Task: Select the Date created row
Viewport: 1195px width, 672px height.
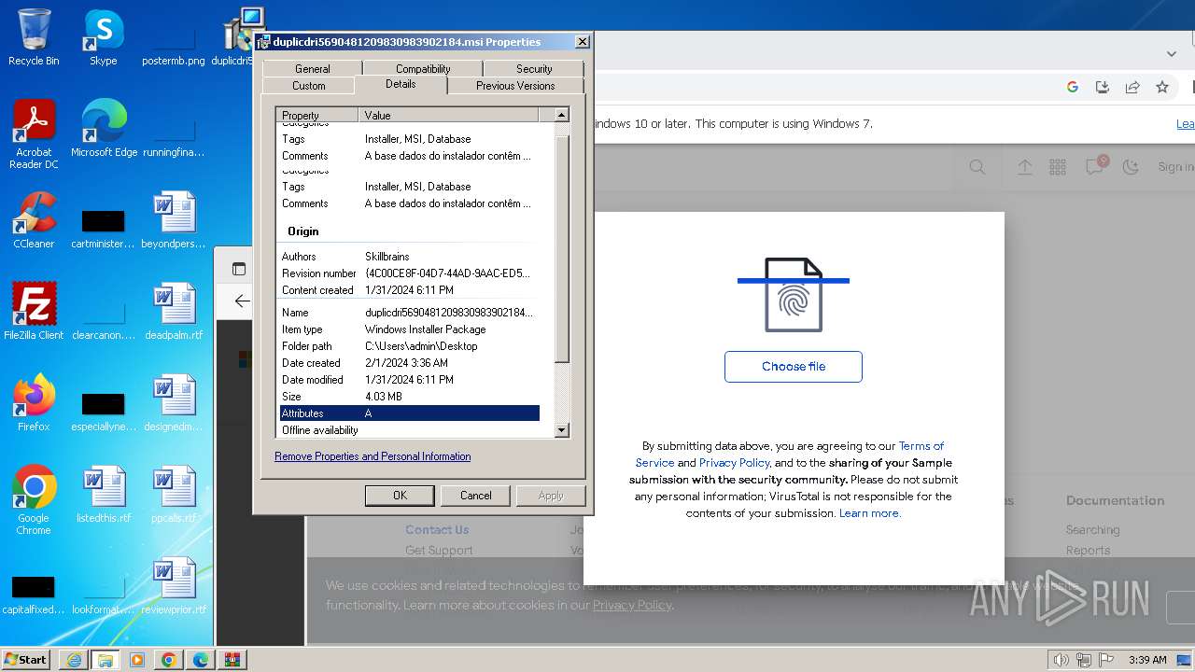Action: tap(410, 363)
